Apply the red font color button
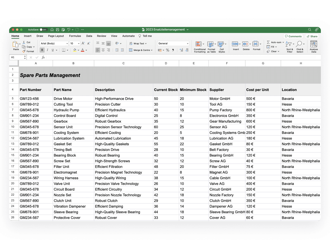This screenshot has width=330, height=248. tap(82, 50)
